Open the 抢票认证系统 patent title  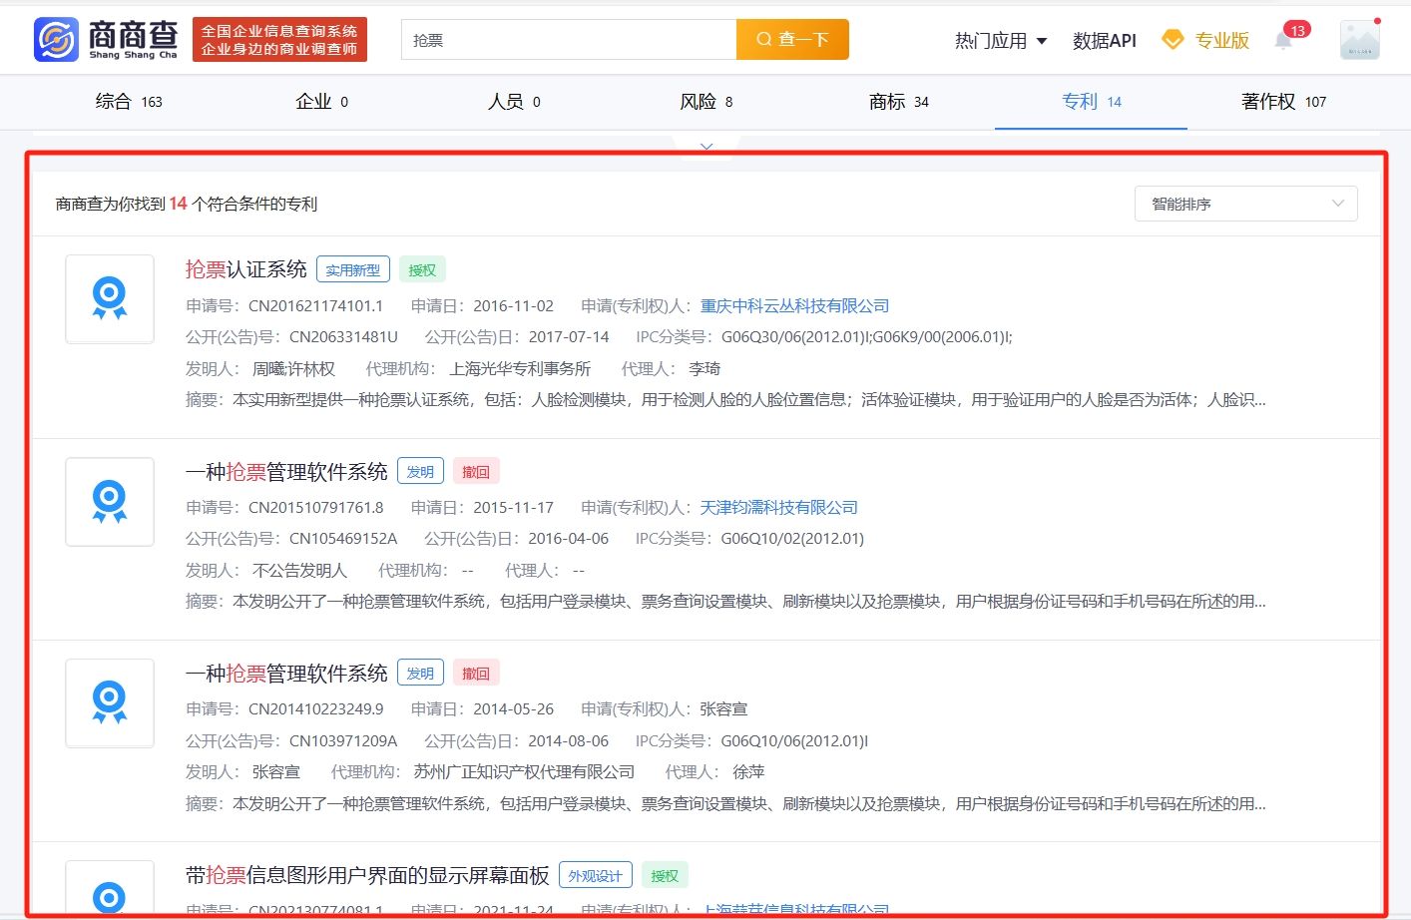click(x=246, y=269)
